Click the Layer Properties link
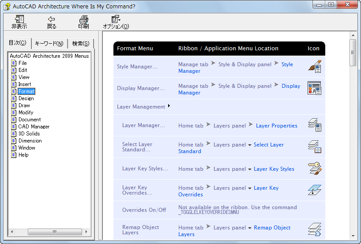 (277, 126)
